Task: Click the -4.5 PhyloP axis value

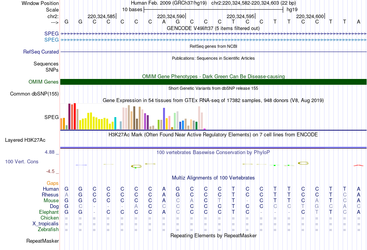Action: pyautogui.click(x=50, y=171)
